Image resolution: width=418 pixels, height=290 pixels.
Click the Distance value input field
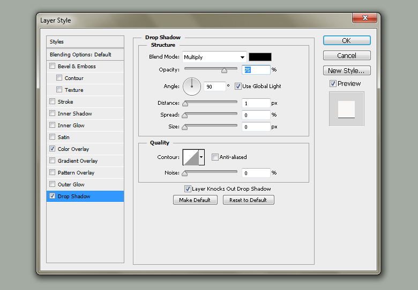pos(256,103)
